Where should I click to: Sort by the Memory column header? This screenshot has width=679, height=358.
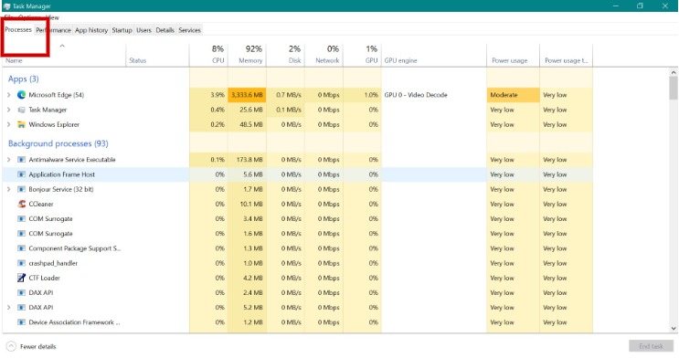248,55
